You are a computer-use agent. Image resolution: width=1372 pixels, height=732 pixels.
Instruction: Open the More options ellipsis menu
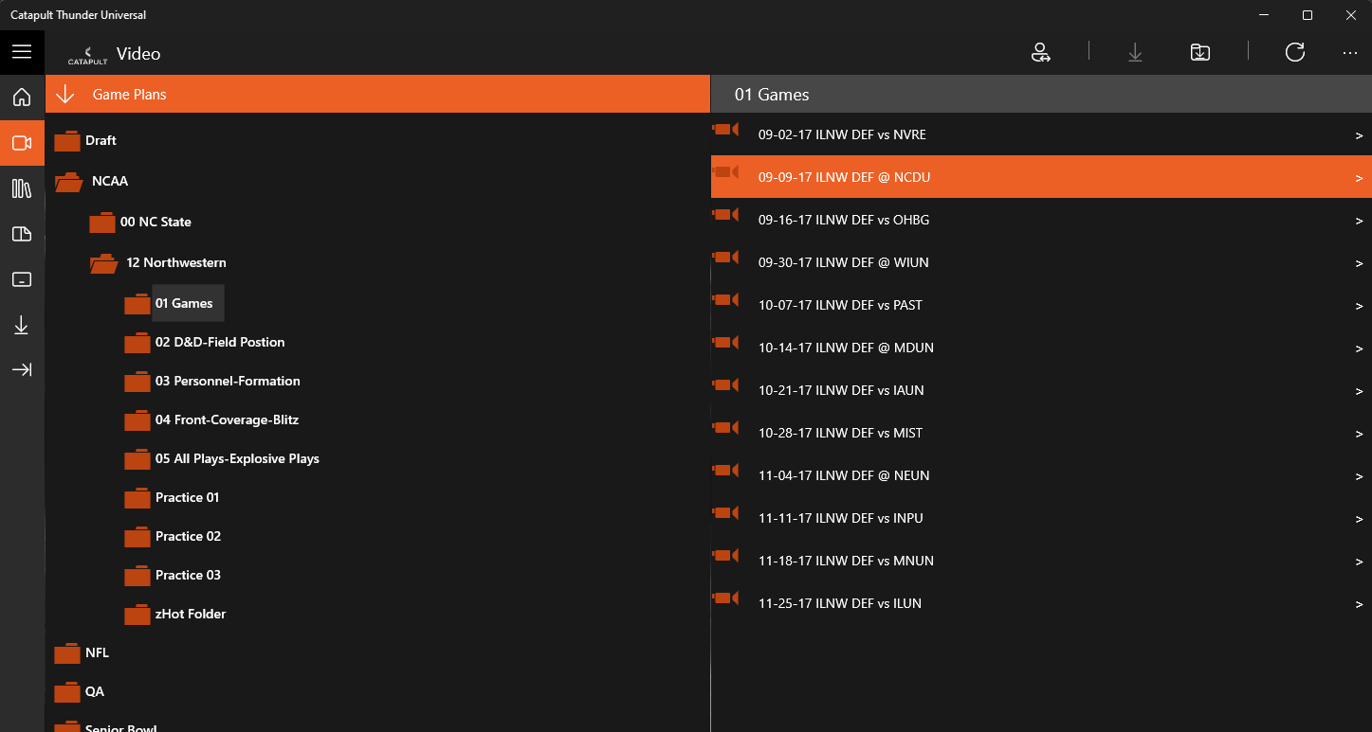pos(1350,52)
